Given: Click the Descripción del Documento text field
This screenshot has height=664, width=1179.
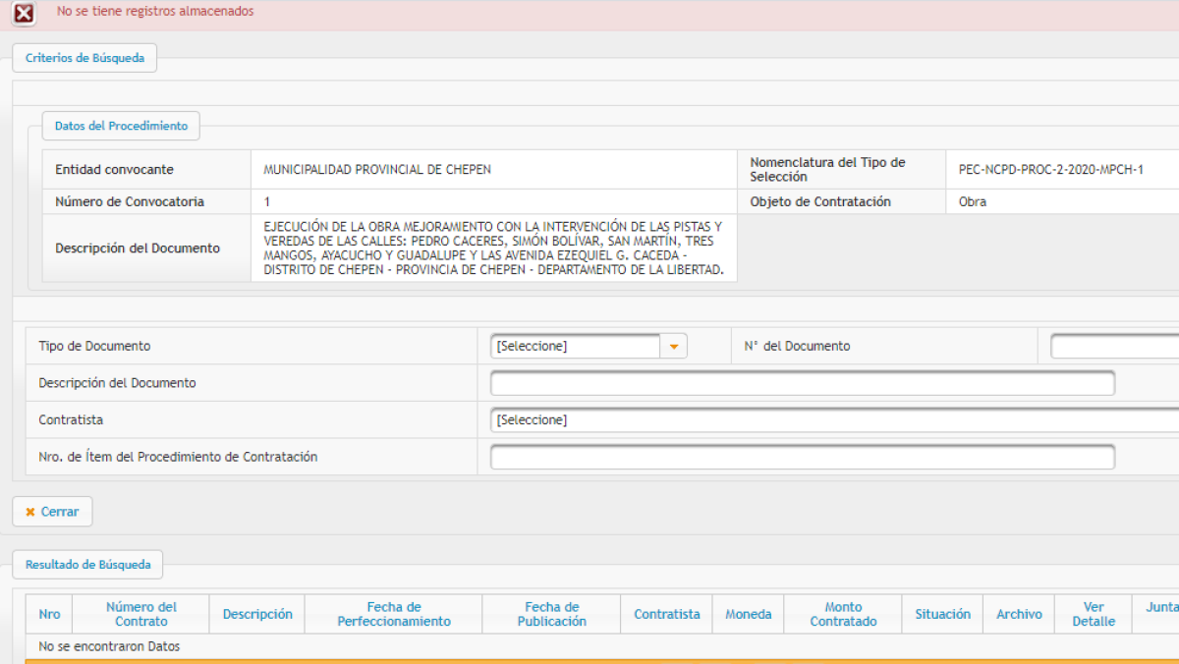Looking at the screenshot, I should pos(803,383).
